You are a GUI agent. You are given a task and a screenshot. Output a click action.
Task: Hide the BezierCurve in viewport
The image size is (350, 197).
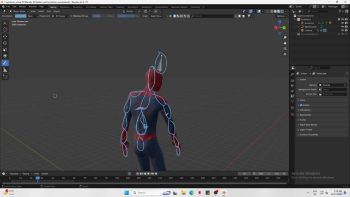click(x=343, y=27)
